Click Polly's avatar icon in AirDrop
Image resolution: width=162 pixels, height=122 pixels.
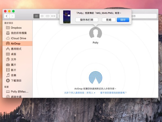(x=95, y=33)
